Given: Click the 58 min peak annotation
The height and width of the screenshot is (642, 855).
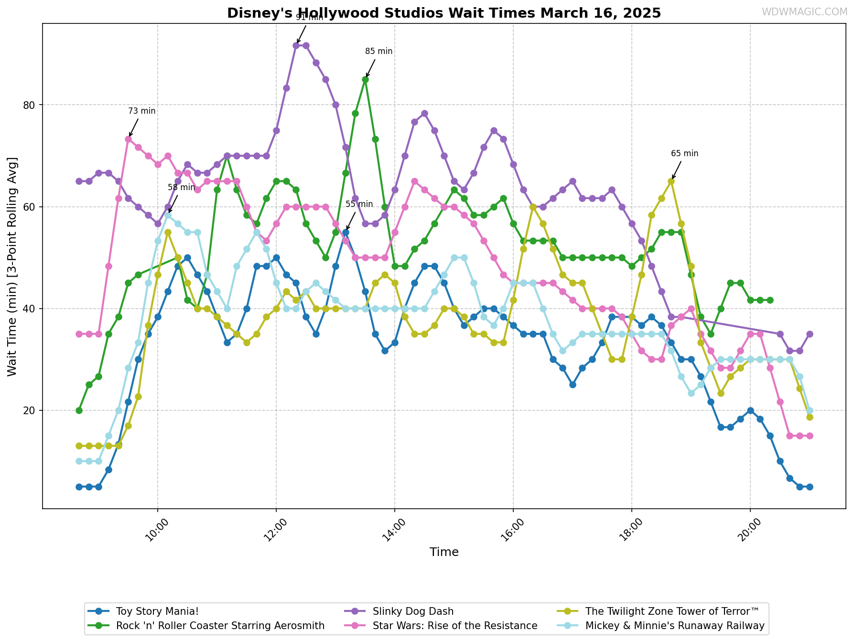Looking at the screenshot, I should pos(182,188).
